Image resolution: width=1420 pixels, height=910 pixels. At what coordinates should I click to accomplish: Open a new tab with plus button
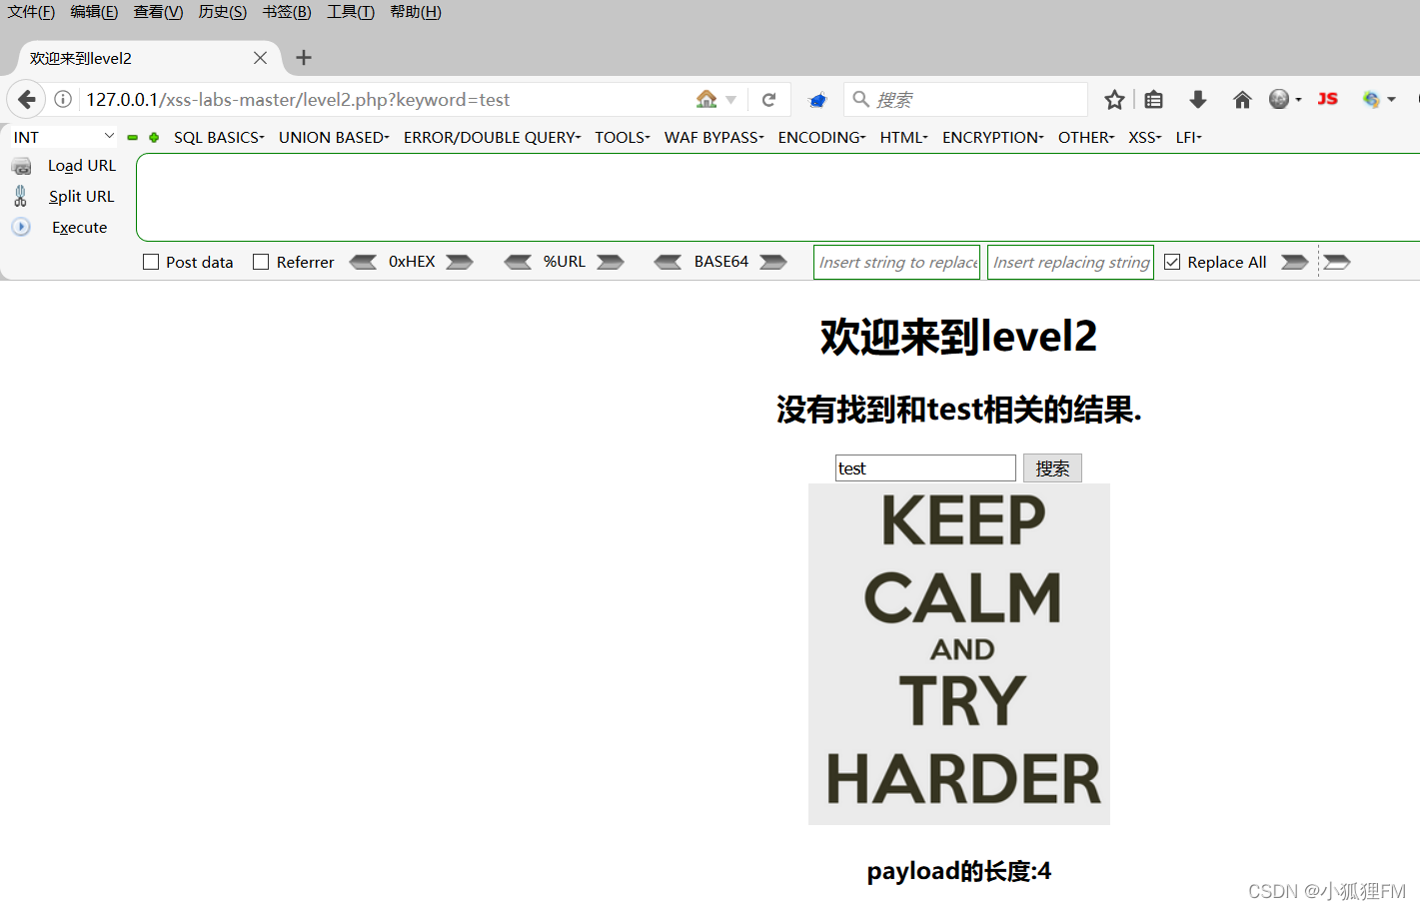tap(304, 58)
